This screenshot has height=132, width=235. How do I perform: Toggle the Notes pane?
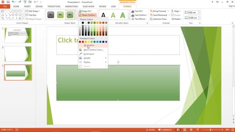(151, 130)
